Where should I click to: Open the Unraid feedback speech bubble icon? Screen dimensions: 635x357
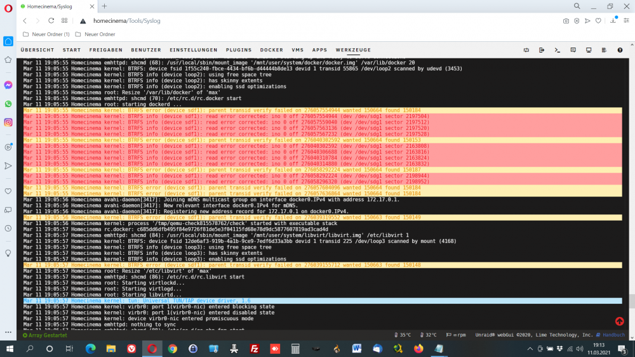(573, 50)
